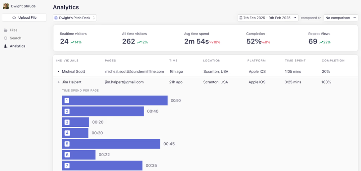This screenshot has width=361, height=171.
Task: Click the Files folder icon
Action: (6, 30)
